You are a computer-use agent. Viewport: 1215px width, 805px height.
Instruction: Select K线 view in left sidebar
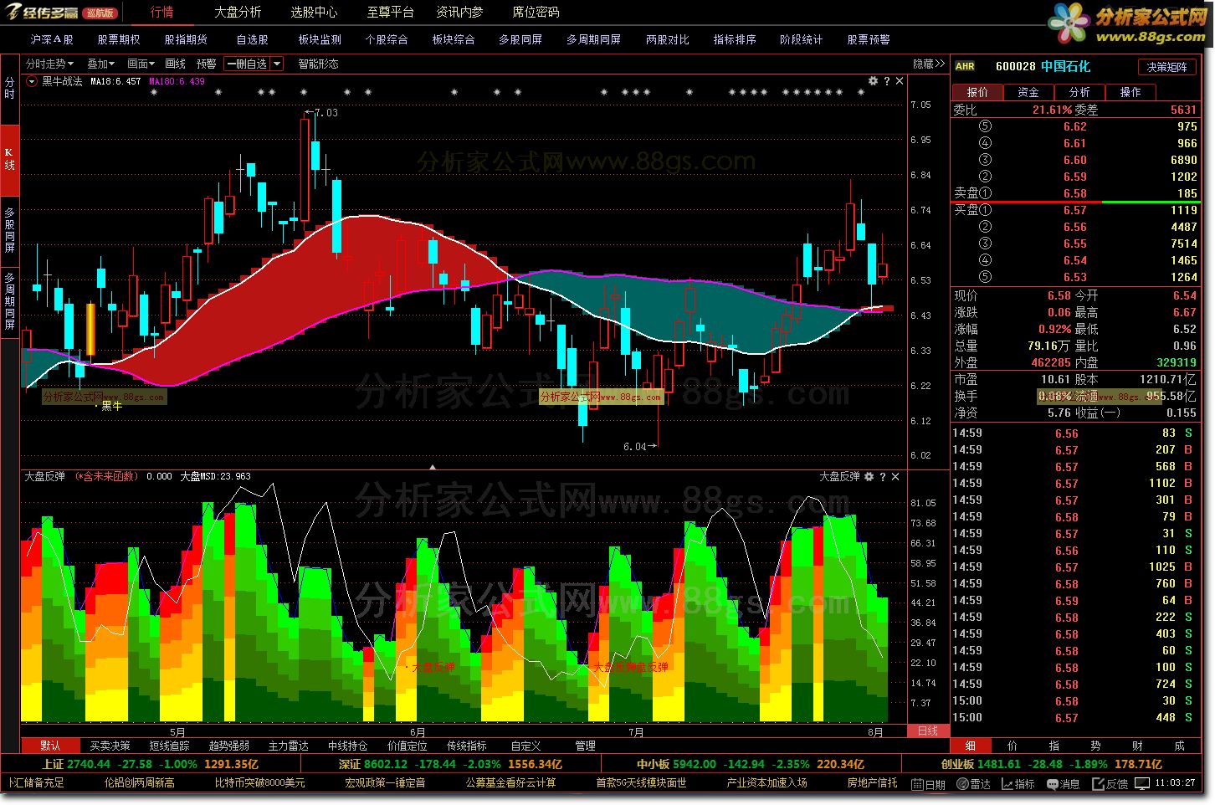[9, 159]
